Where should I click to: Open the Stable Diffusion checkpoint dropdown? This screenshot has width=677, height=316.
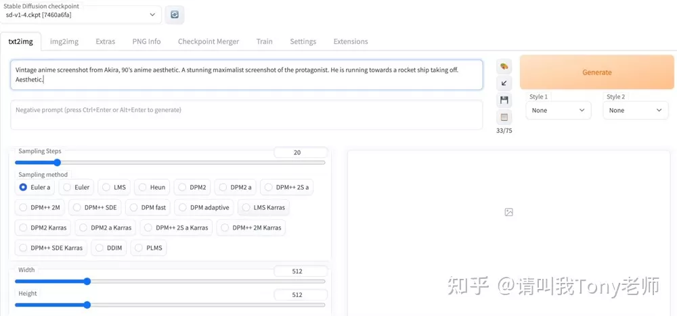tap(81, 15)
